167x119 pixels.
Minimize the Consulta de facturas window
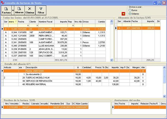pos(155,3)
